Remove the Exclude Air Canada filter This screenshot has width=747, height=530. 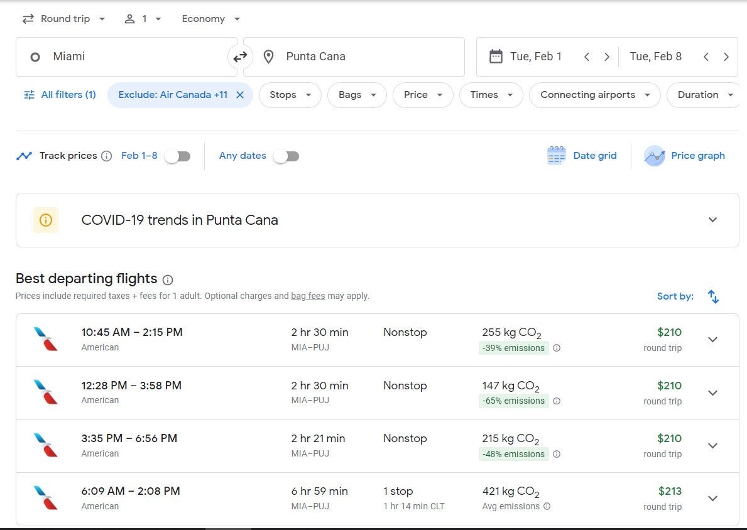click(x=240, y=95)
